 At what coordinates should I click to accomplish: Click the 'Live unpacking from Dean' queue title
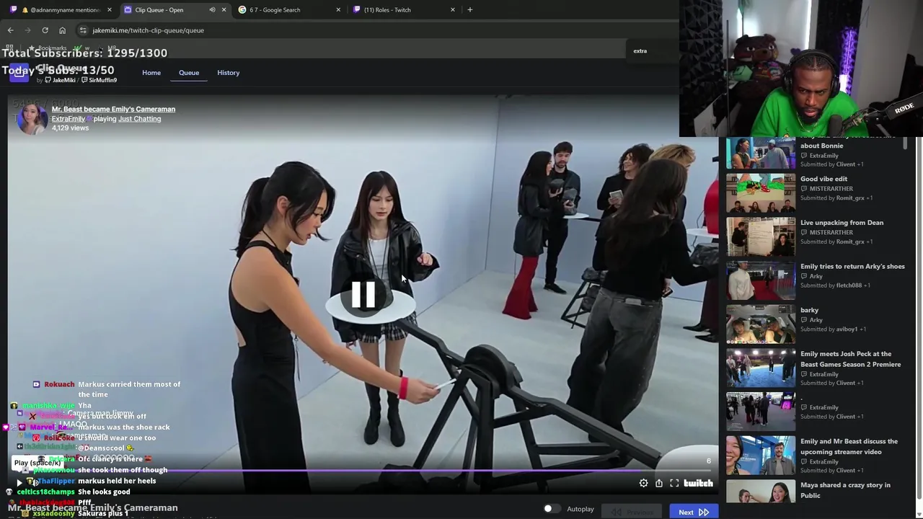click(x=842, y=223)
